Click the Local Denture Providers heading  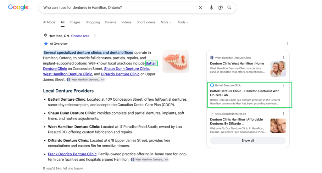[x=68, y=91]
